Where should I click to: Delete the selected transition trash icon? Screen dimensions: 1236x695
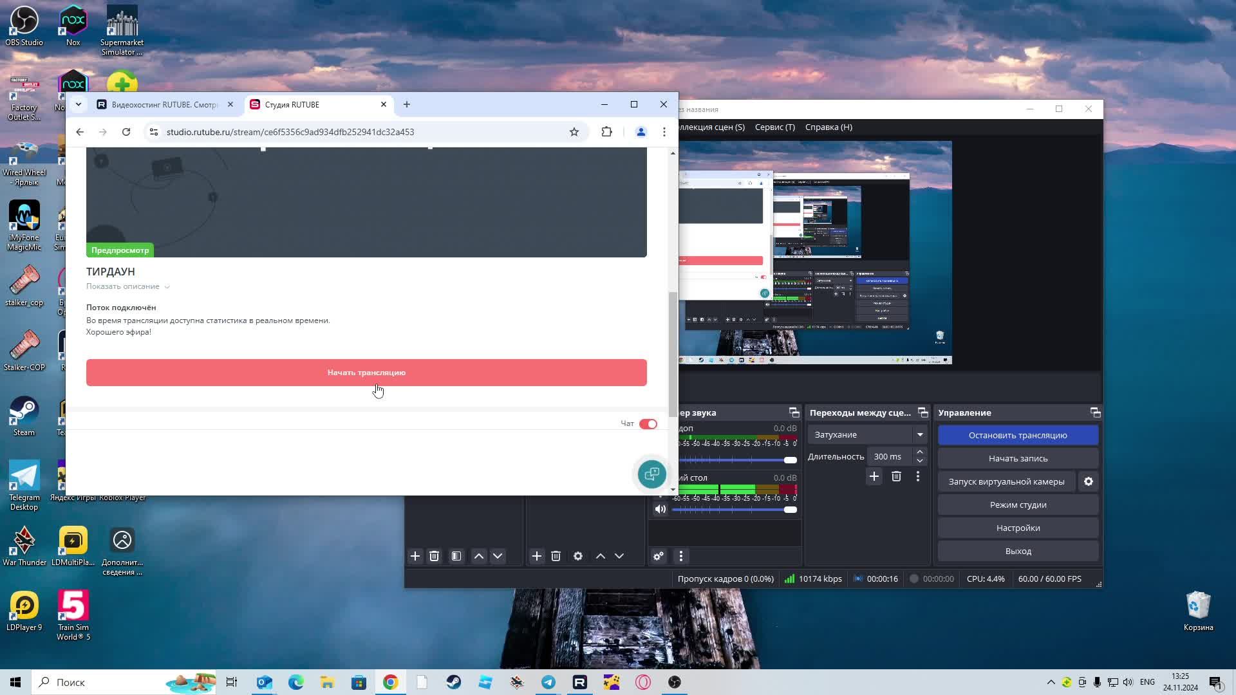pyautogui.click(x=896, y=476)
